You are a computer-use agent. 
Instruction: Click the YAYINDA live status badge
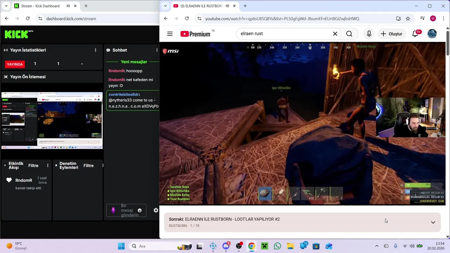click(15, 64)
